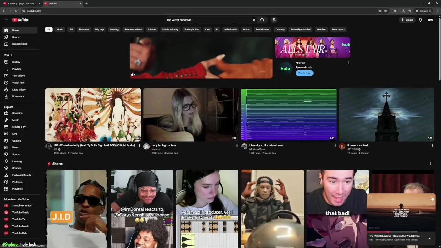Open JID Wholeheartedly video thumbnail
441x248 pixels.
click(x=93, y=115)
